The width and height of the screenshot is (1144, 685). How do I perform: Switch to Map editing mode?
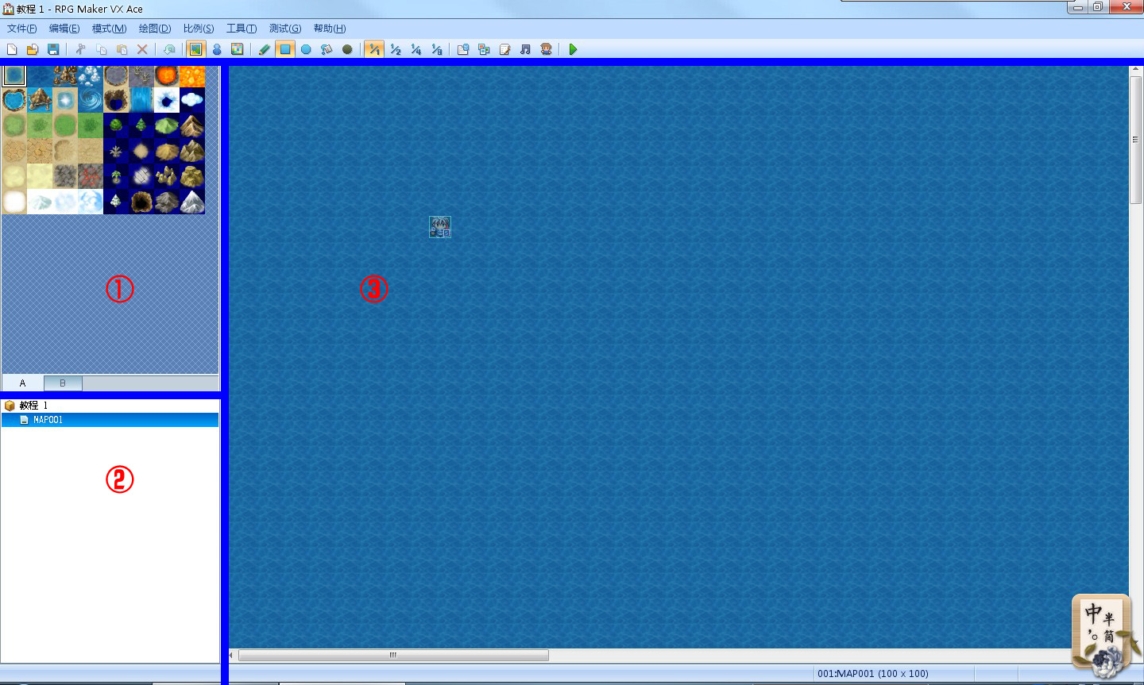(196, 49)
